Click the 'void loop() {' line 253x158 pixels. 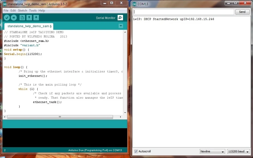[16, 67]
